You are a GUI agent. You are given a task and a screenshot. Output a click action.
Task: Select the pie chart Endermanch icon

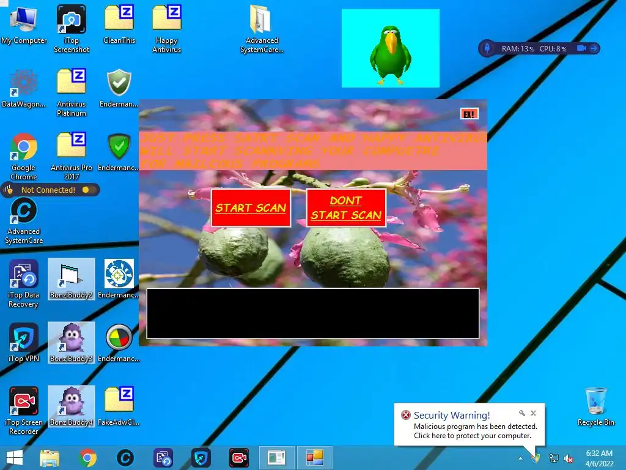click(x=119, y=343)
